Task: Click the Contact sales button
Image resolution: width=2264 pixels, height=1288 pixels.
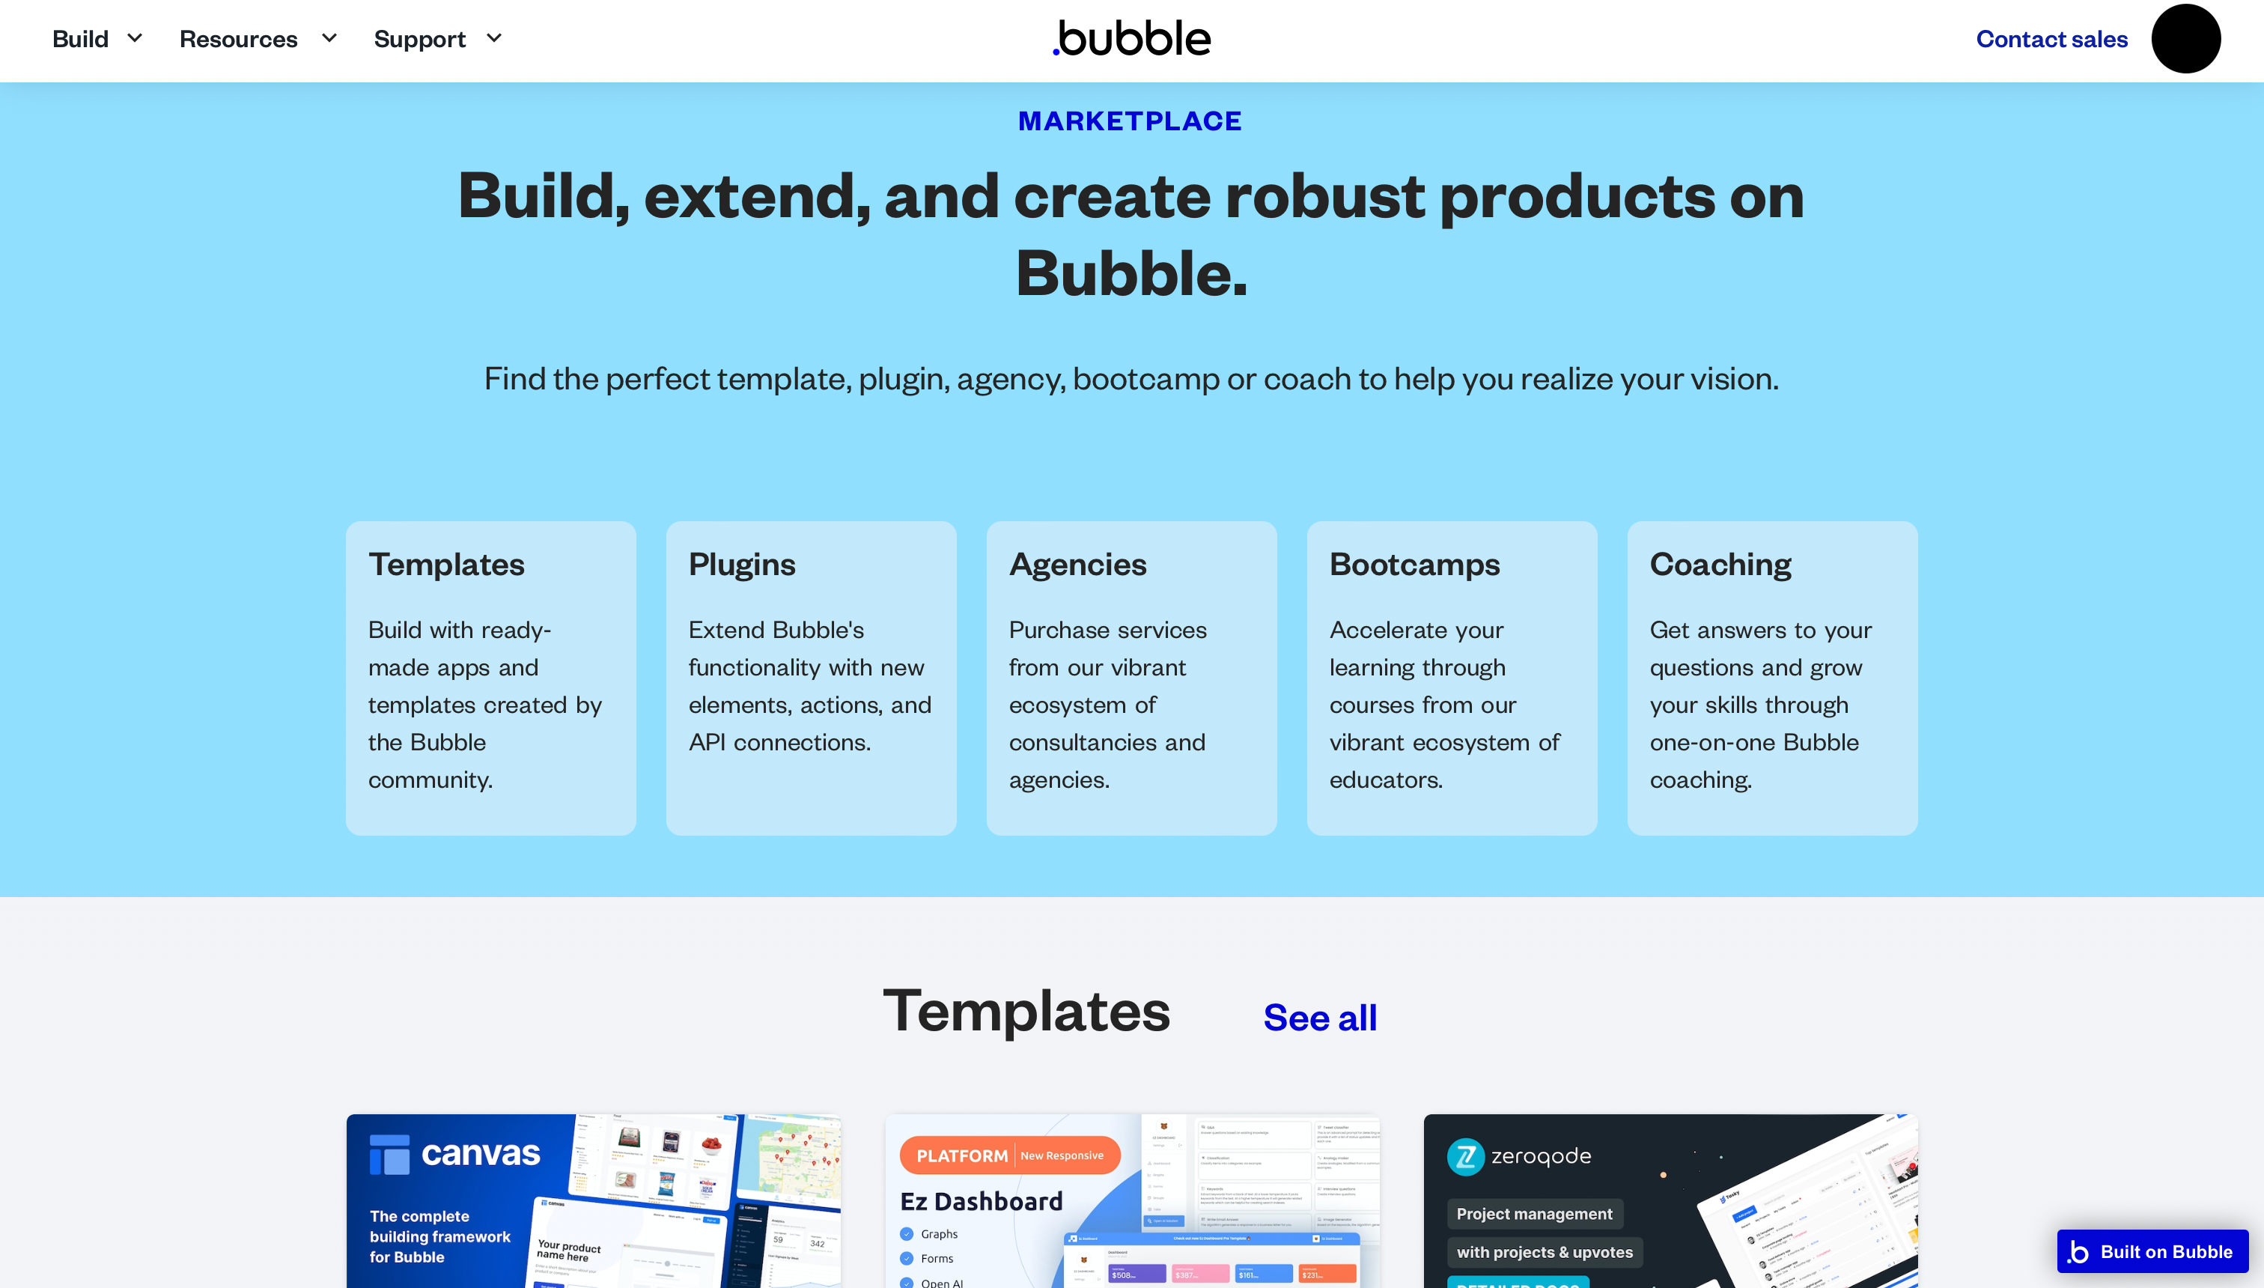Action: point(2051,37)
